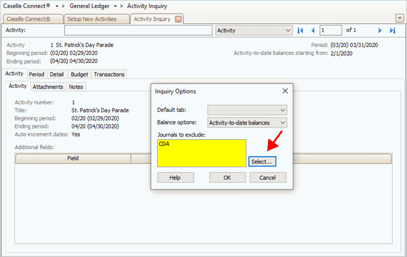
Task: Go to the next activity record
Action: point(380,30)
